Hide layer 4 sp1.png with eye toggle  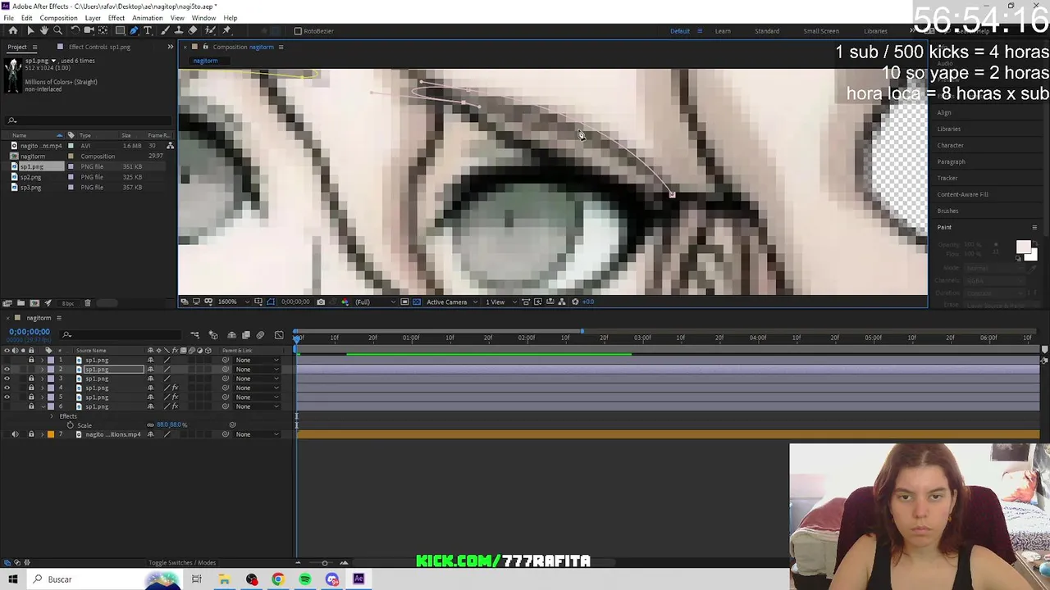click(x=7, y=388)
